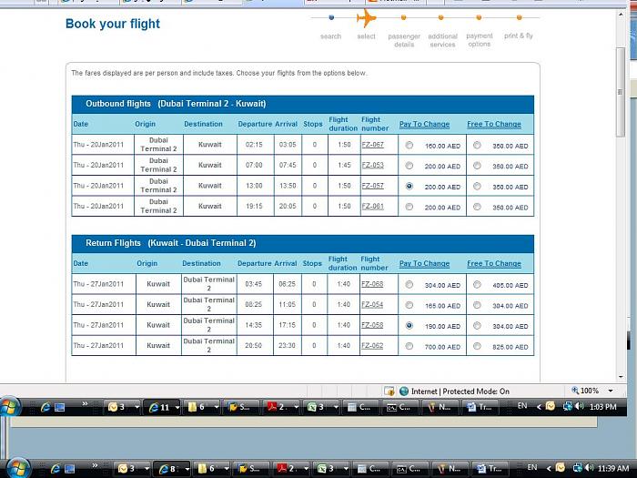The image size is (637, 478).
Task: Choose Free To Change fare for flight FZ-053
Action: tap(477, 166)
